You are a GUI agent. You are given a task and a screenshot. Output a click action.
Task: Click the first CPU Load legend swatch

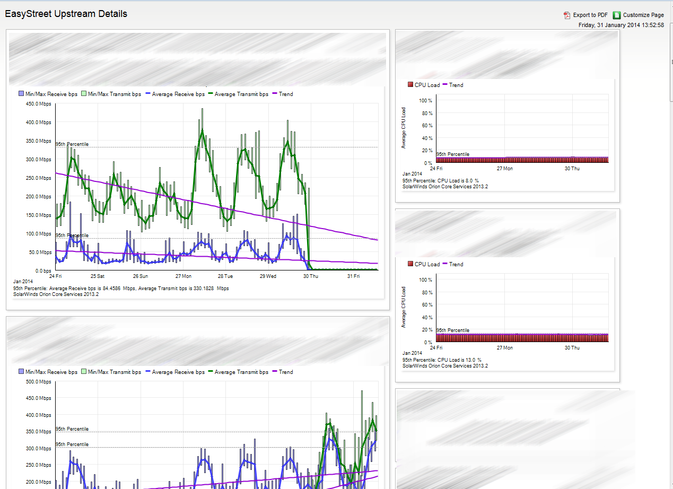click(x=410, y=85)
